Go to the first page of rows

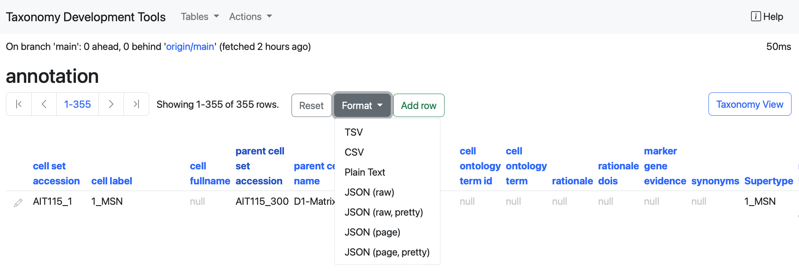tap(19, 104)
